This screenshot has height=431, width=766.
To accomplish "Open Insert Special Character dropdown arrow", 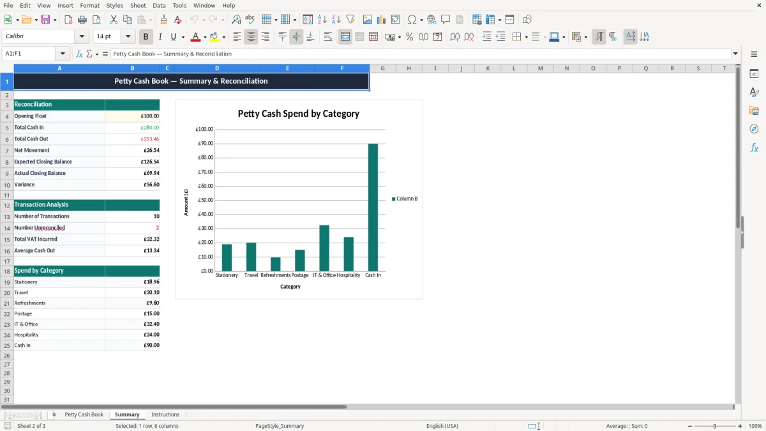I will [421, 20].
